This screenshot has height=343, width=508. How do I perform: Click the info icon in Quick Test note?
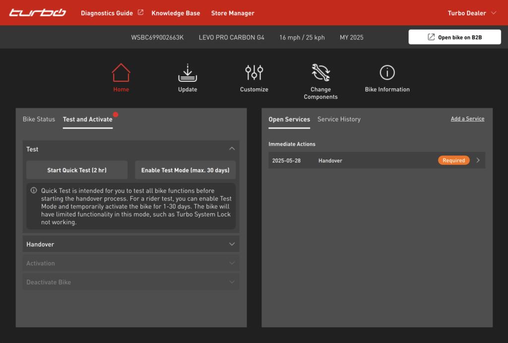(x=34, y=190)
